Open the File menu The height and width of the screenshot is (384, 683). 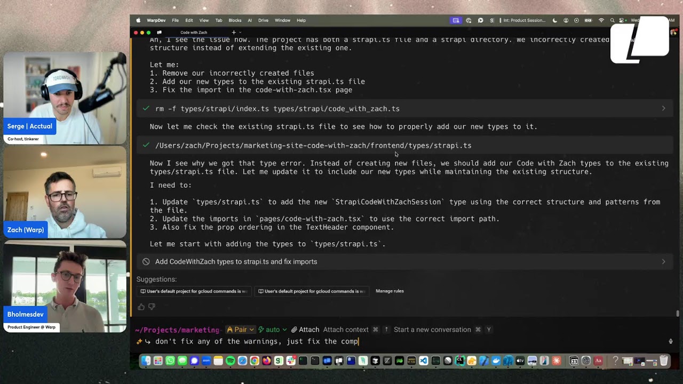coord(175,20)
